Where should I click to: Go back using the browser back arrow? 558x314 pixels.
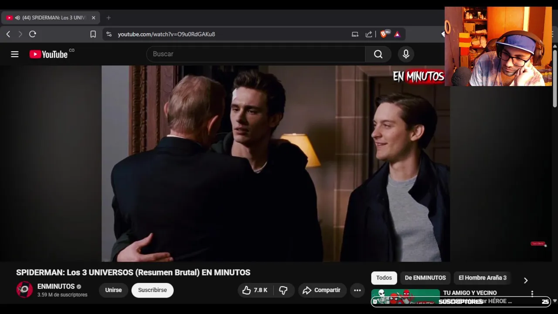pos(8,34)
